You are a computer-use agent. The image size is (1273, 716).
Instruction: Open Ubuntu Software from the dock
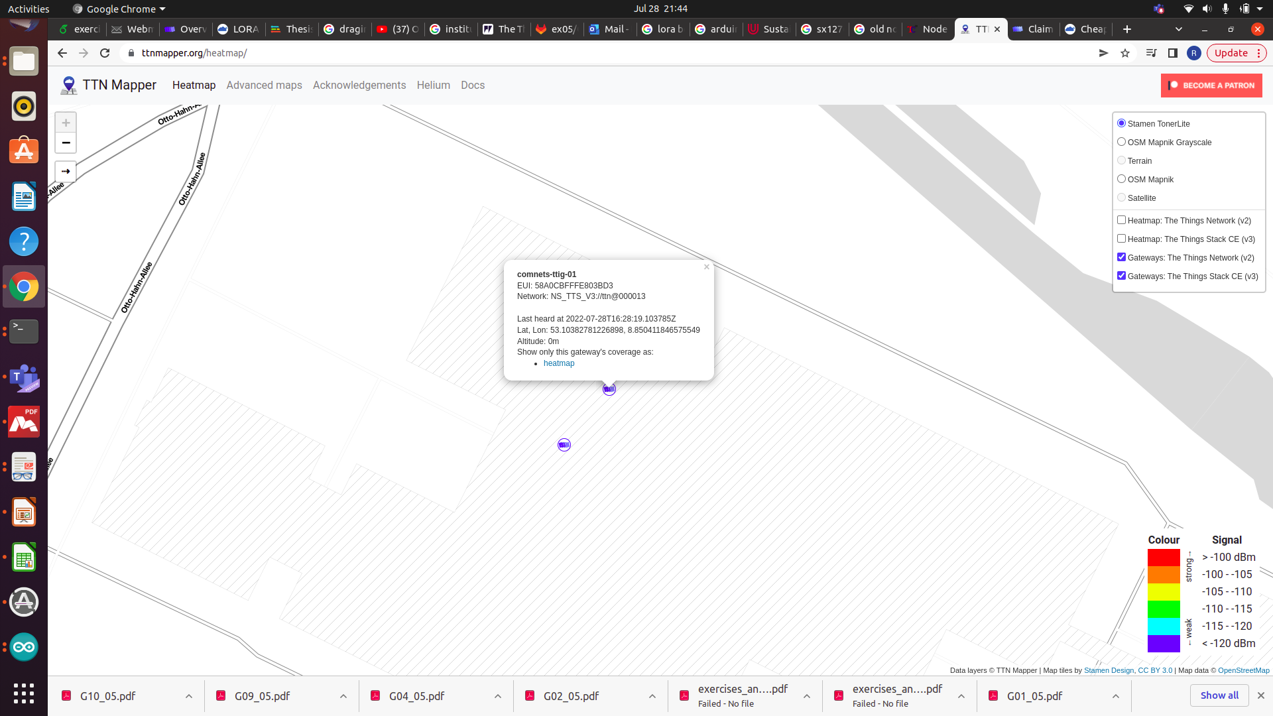[x=24, y=151]
